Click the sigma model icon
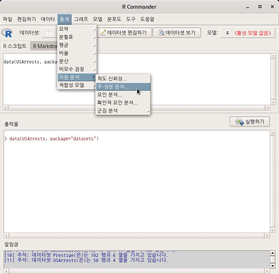 point(228,33)
